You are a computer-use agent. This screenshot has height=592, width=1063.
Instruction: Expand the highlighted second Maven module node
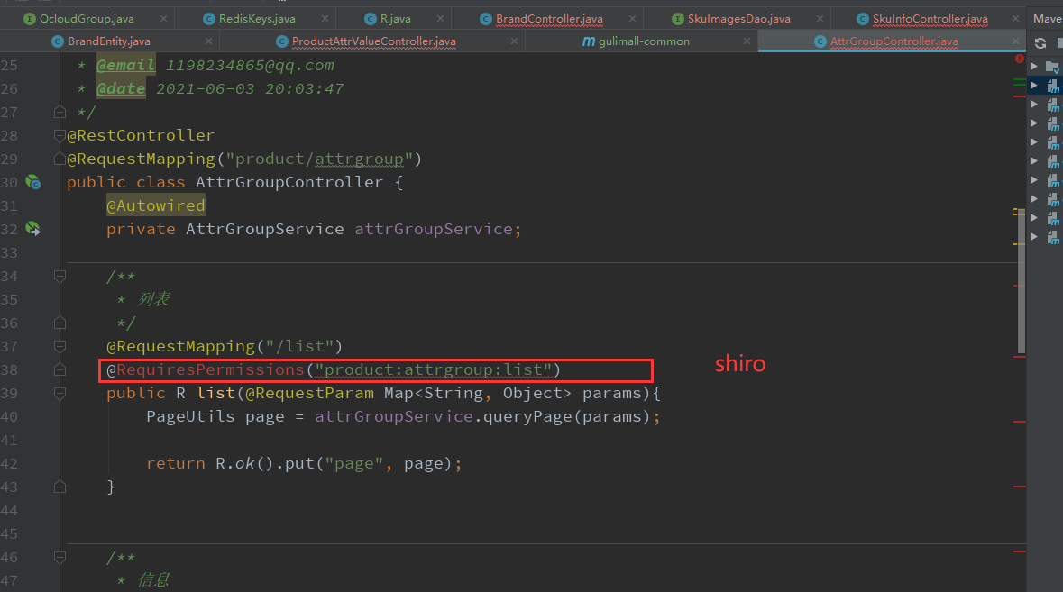click(x=1034, y=86)
